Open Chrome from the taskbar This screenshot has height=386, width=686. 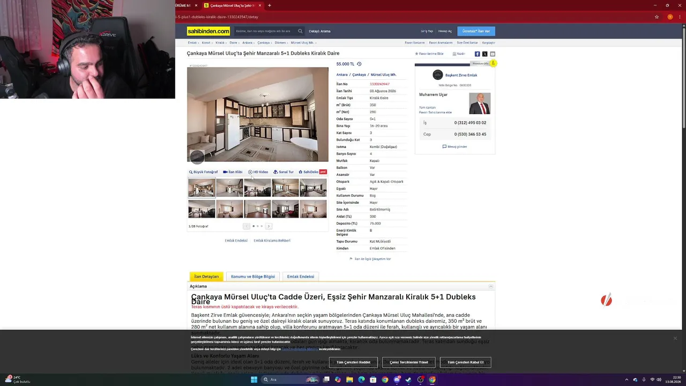tap(385, 380)
